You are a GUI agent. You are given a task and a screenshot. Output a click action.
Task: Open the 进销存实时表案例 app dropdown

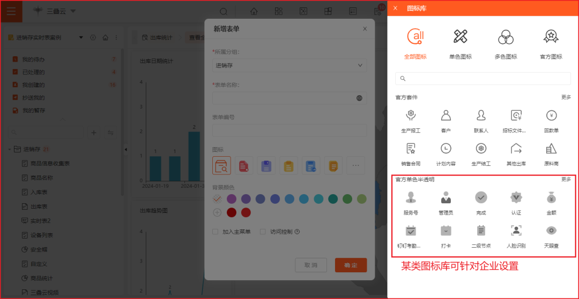pyautogui.click(x=81, y=37)
